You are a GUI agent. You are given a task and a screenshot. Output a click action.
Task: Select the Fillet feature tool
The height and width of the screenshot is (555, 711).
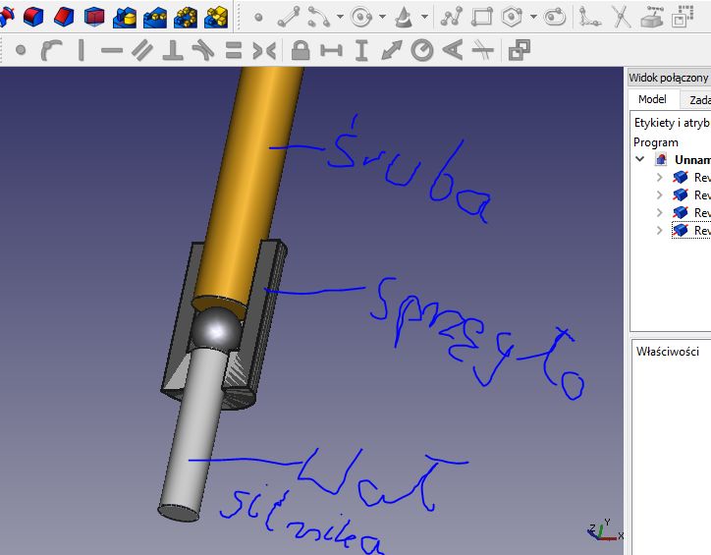click(x=33, y=17)
